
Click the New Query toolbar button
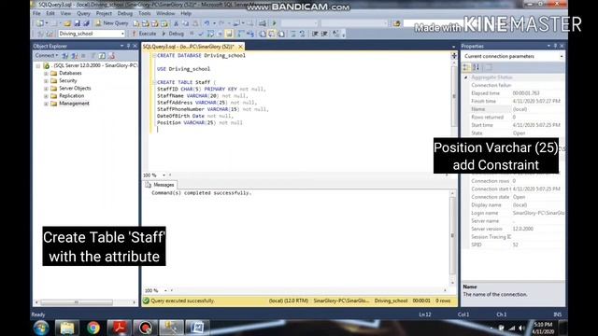(x=111, y=23)
